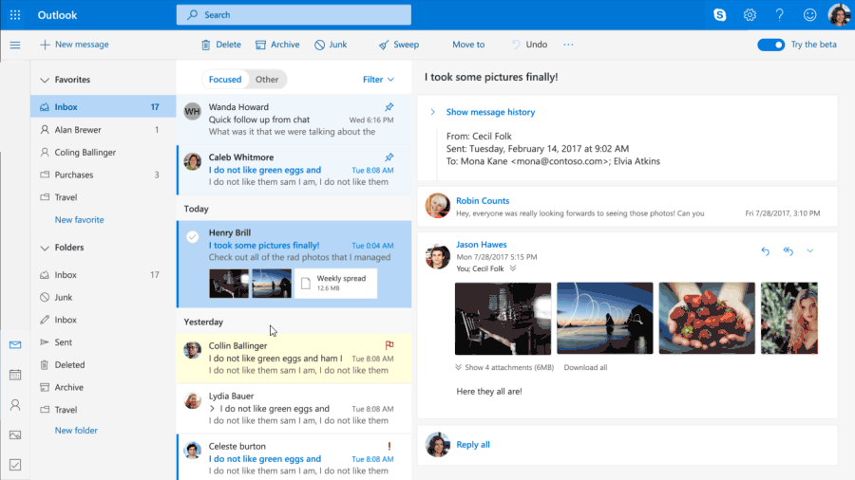Unpin the Wanda Howard message
Screen dimensions: 855x480
[x=389, y=107]
